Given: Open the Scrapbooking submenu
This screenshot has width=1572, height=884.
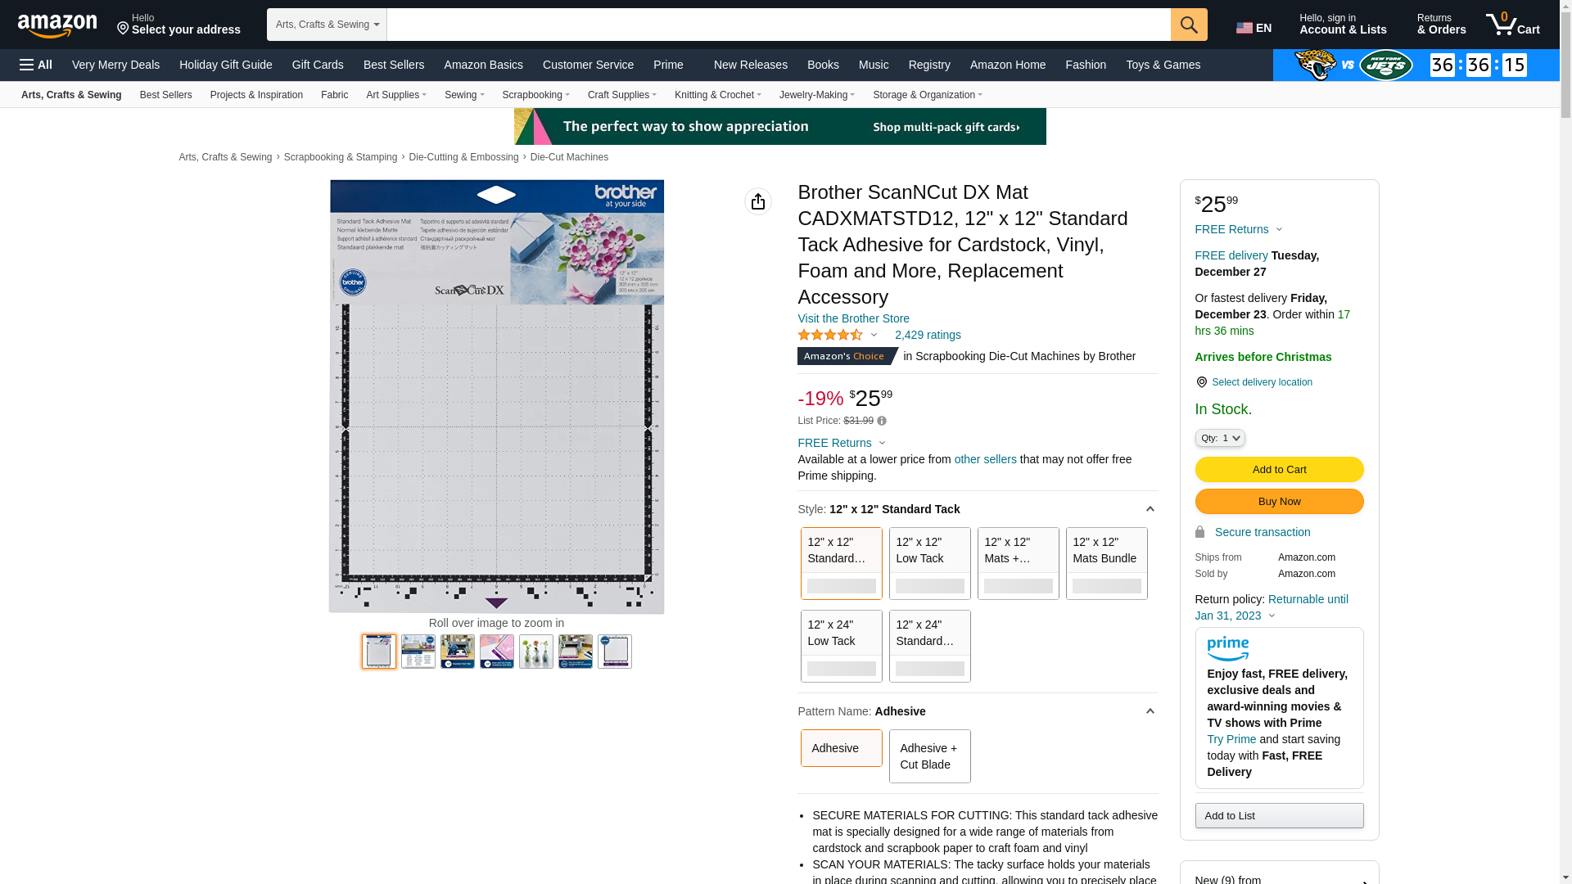Looking at the screenshot, I should (x=535, y=95).
